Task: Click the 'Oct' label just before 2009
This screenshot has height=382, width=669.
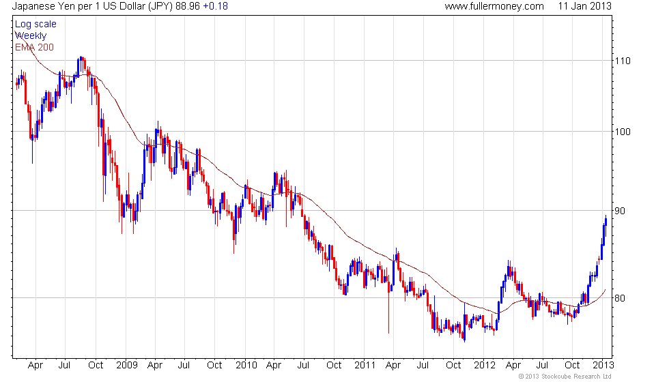Action: click(96, 366)
